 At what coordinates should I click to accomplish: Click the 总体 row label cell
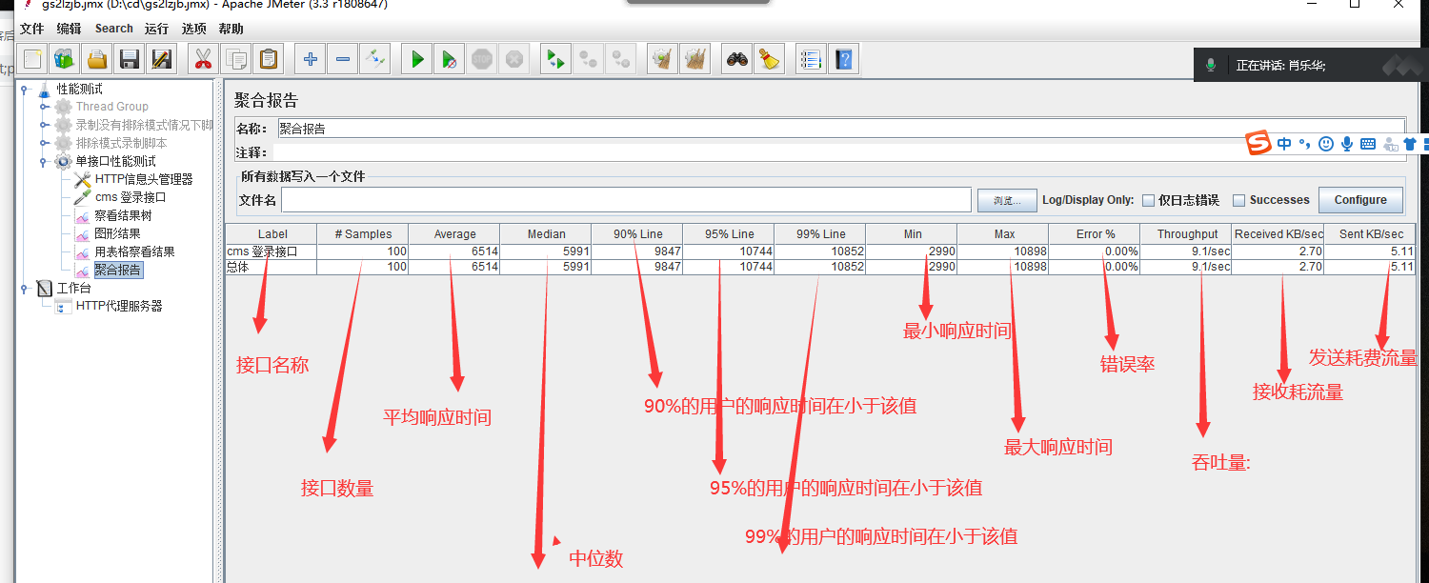point(272,267)
